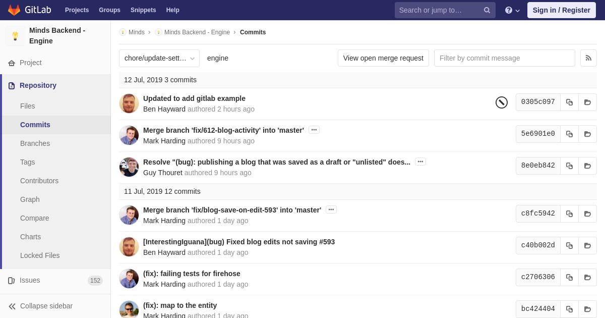Expand description of 'fix/612-blog-activity' merge commit
Image resolution: width=605 pixels, height=318 pixels.
(314, 130)
